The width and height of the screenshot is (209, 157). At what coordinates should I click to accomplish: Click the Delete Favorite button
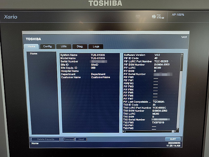click(x=46, y=139)
